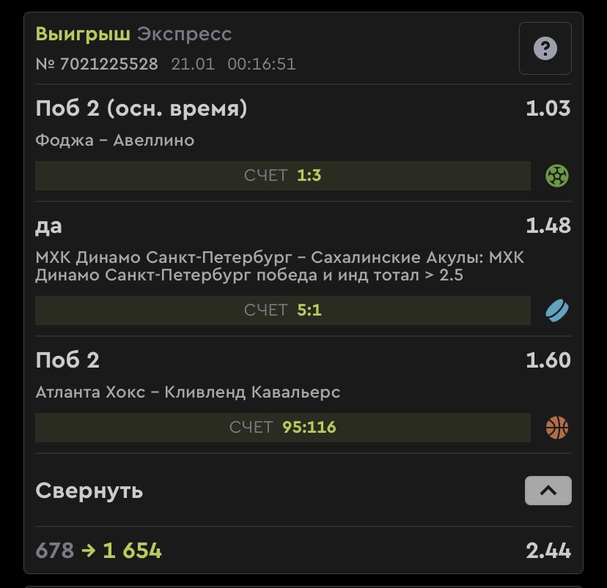Click the 1.60 odds value
607x588 pixels.
coord(548,360)
